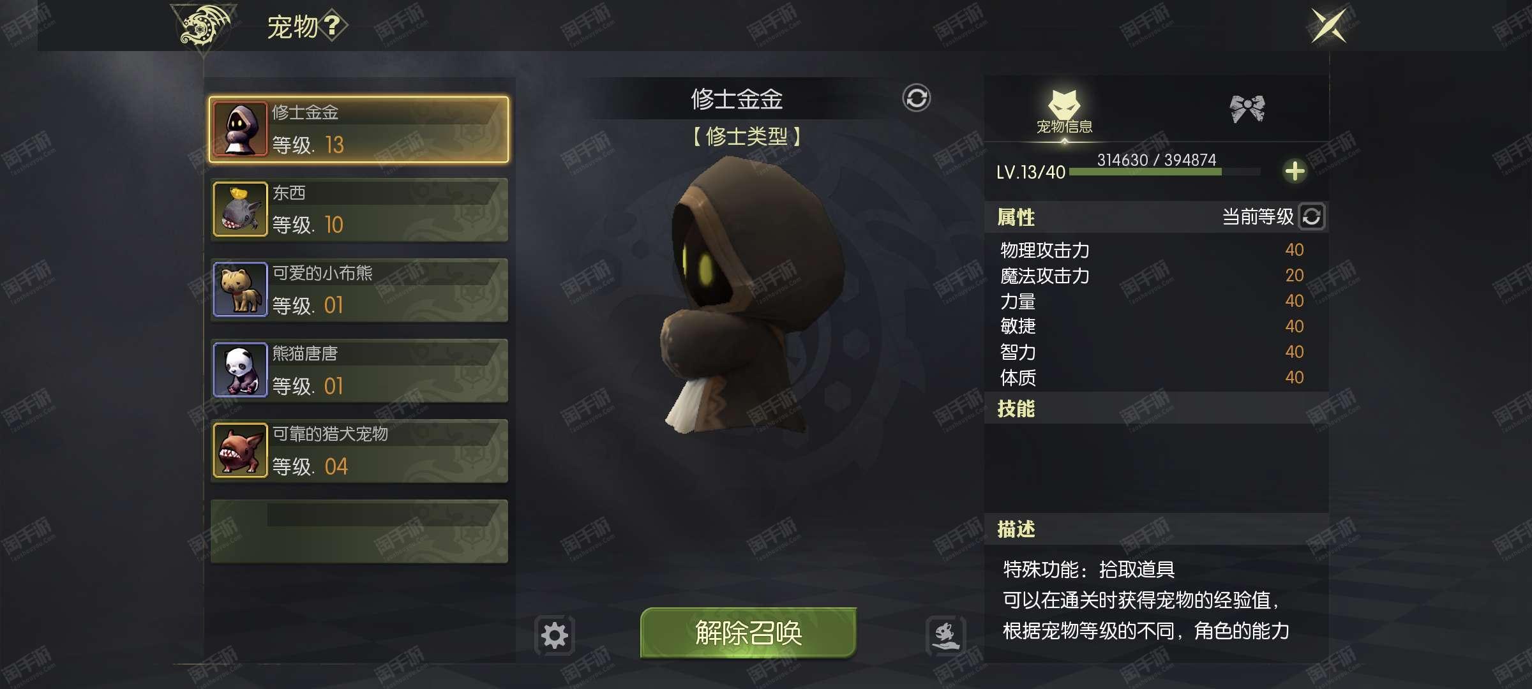Click the refresh icon next to 修士金金 title
Screen dimensions: 1532x689
coord(916,98)
